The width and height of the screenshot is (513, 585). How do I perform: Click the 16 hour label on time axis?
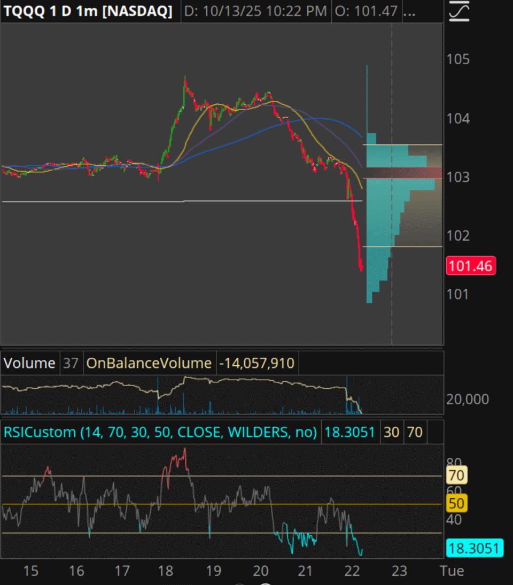[x=76, y=571]
